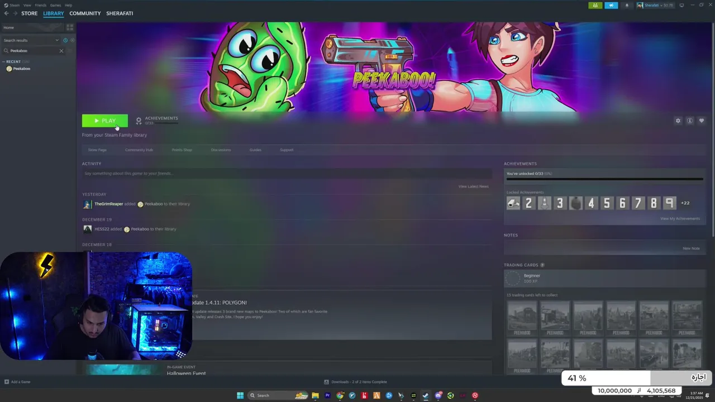This screenshot has height=402, width=715.
Task: Open advanced search filter icon
Action: point(70,51)
